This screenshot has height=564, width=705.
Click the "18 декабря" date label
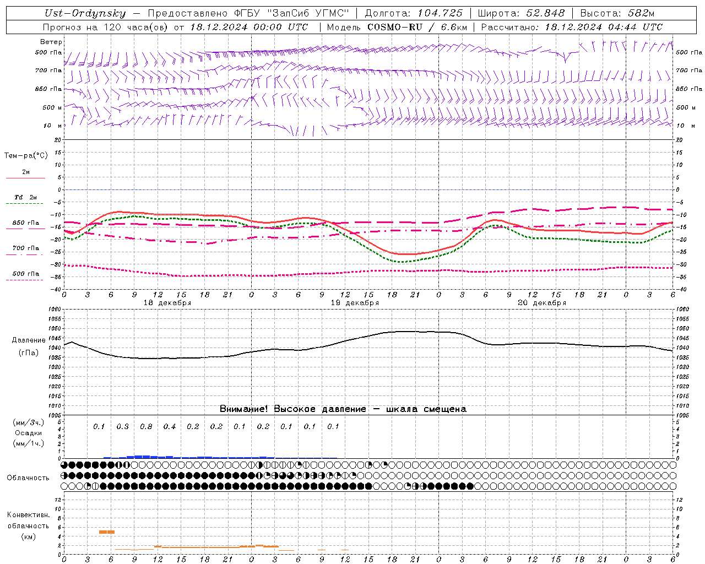coord(167,303)
